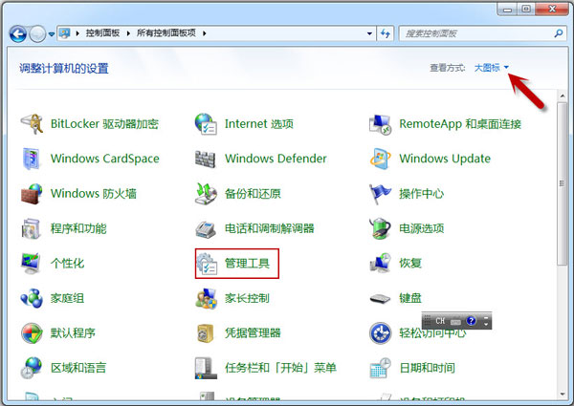Image resolution: width=574 pixels, height=406 pixels.
Task: Open the 日期和时间 calendar icon
Action: 381,368
